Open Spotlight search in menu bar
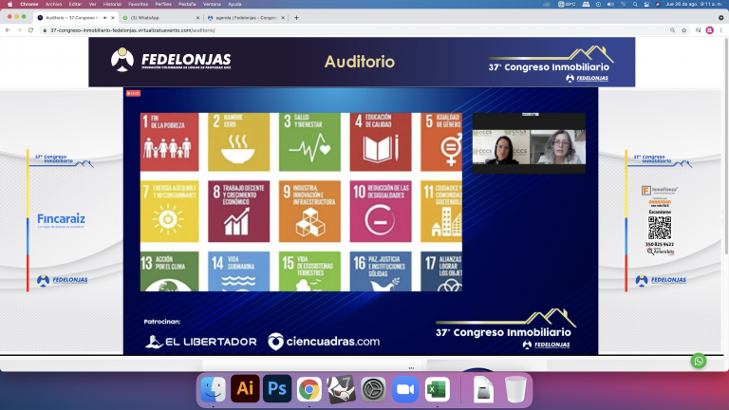 click(x=635, y=4)
